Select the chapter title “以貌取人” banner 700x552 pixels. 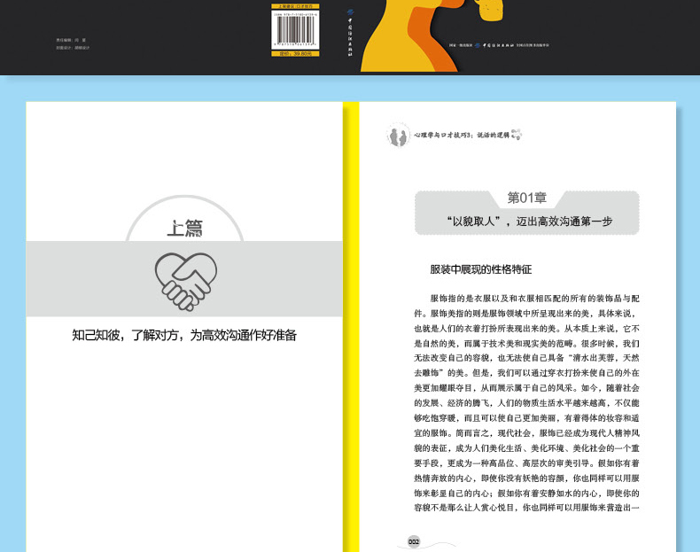pyautogui.click(x=526, y=222)
